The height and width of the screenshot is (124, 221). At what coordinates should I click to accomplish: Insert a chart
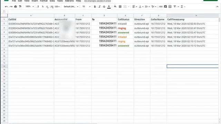pyautogui.click(x=170, y=7)
